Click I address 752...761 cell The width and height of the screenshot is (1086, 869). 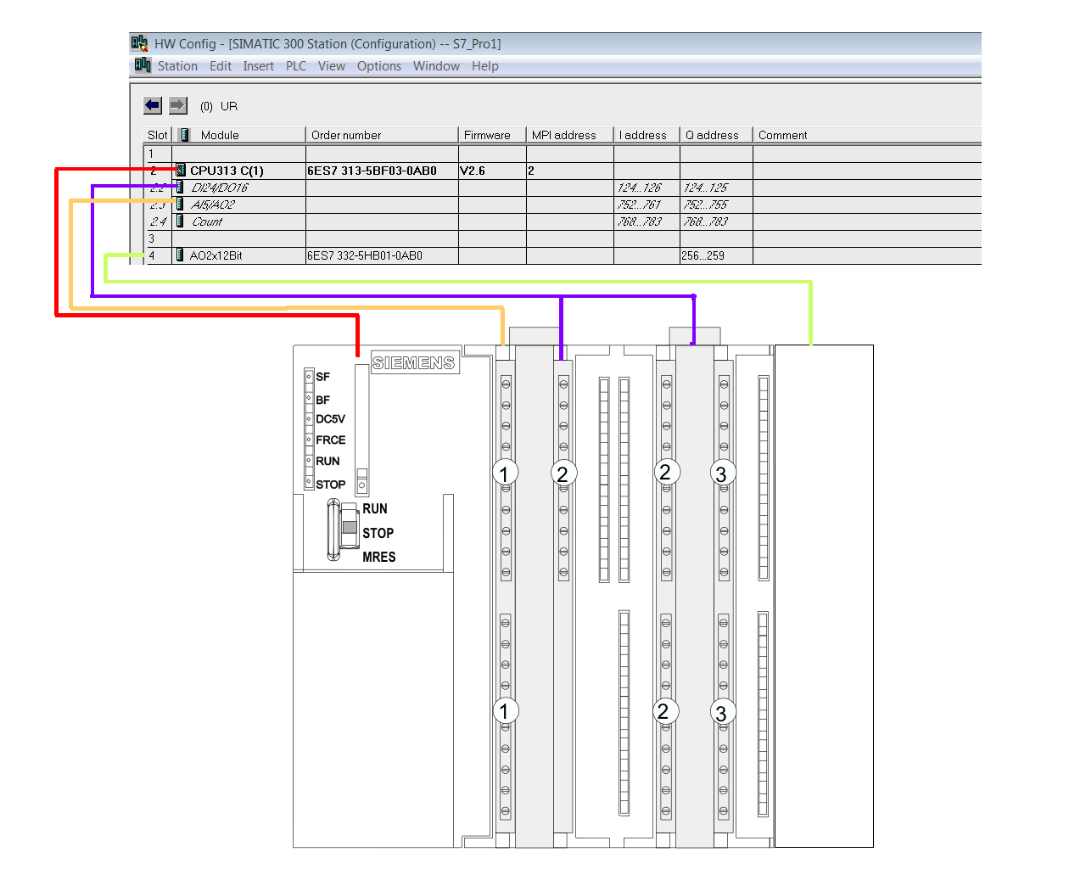[x=647, y=205]
